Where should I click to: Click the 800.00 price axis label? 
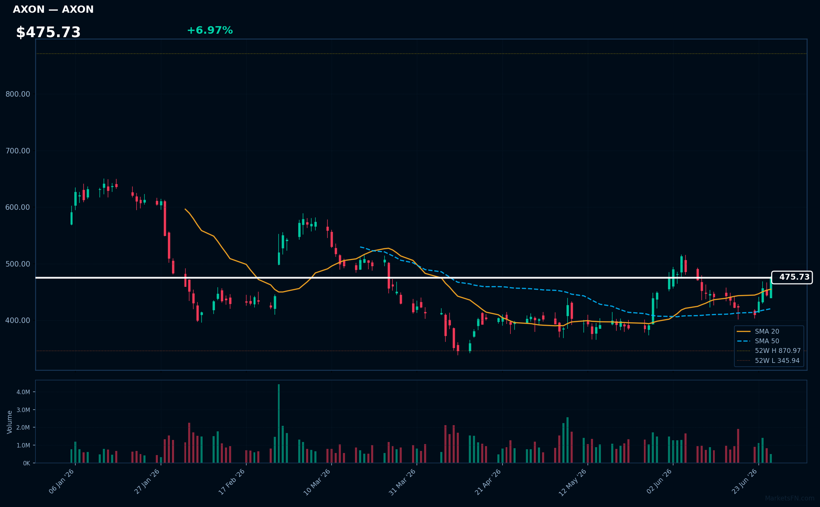click(18, 94)
